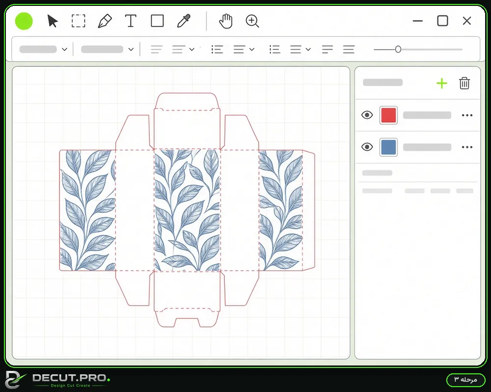The height and width of the screenshot is (392, 491).
Task: Hide the red layer with its eye icon
Action: [367, 115]
